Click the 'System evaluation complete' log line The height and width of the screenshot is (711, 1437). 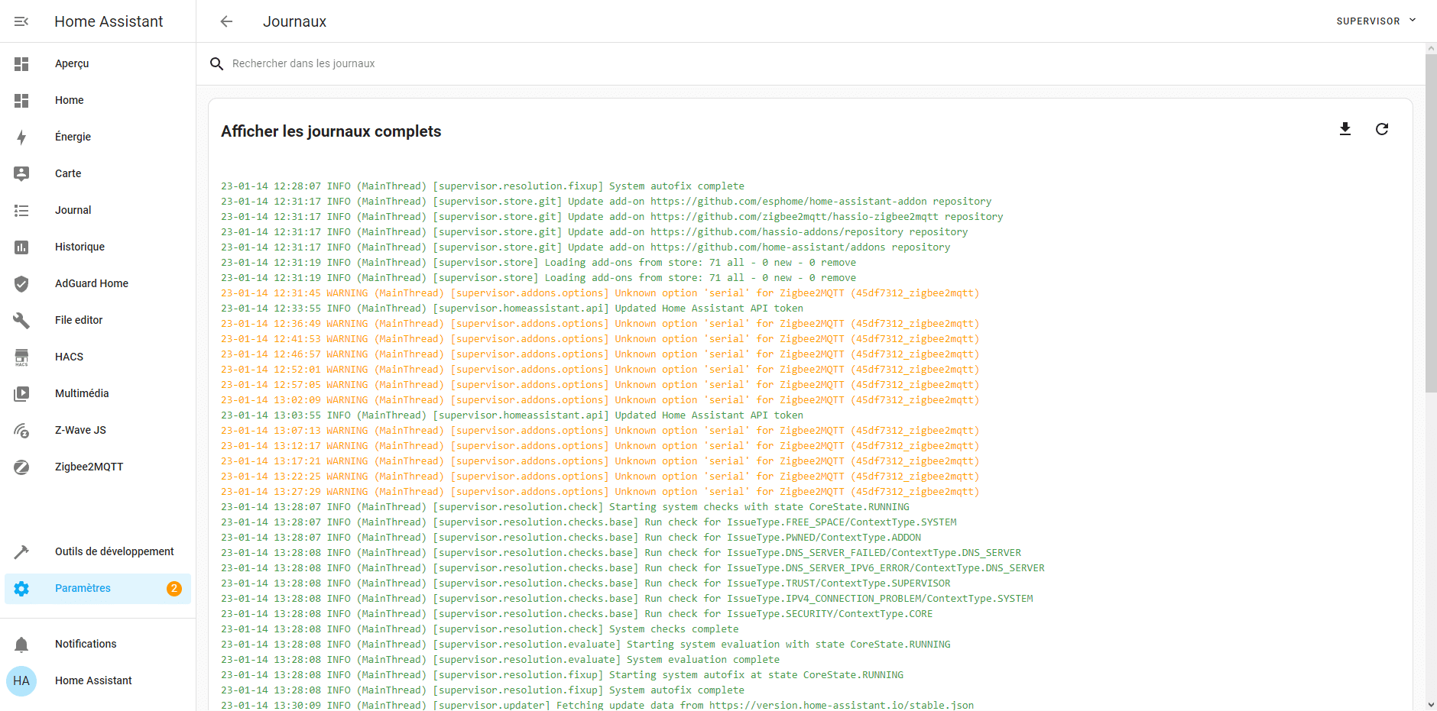(501, 660)
